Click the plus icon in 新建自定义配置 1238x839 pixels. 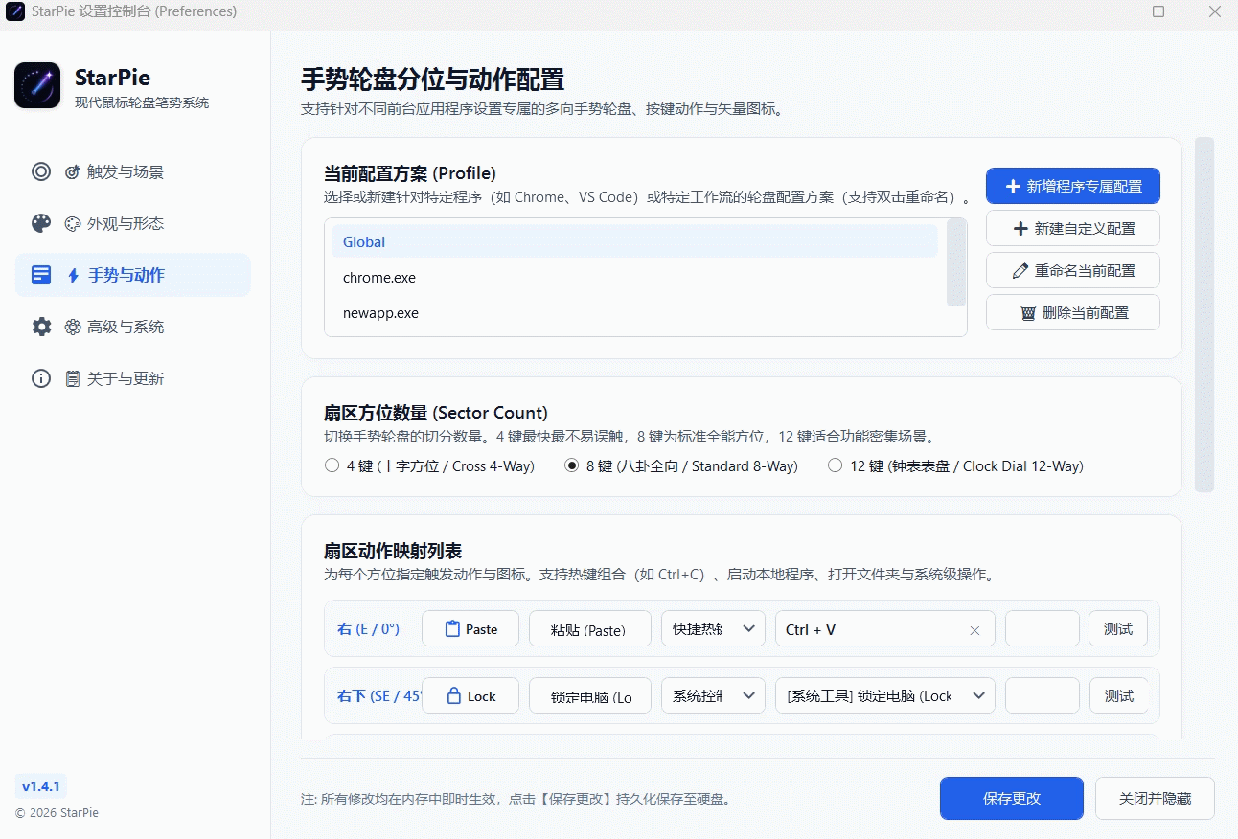click(x=1020, y=229)
